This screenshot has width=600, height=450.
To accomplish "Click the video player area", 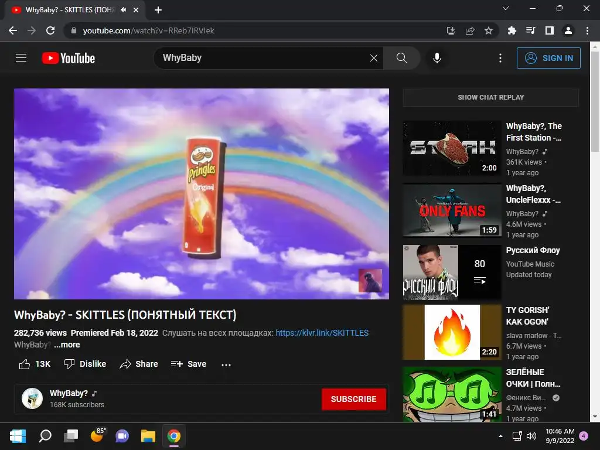I will (x=202, y=193).
